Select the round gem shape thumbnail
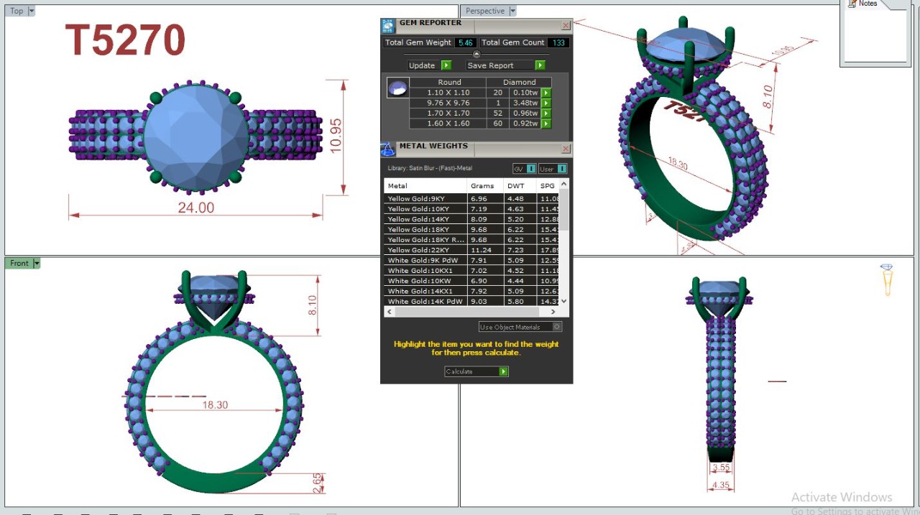 [x=397, y=88]
